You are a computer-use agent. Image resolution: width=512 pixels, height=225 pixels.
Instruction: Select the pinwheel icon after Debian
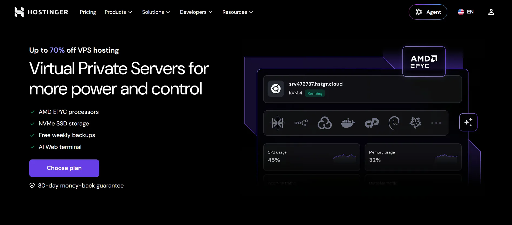[x=415, y=123]
